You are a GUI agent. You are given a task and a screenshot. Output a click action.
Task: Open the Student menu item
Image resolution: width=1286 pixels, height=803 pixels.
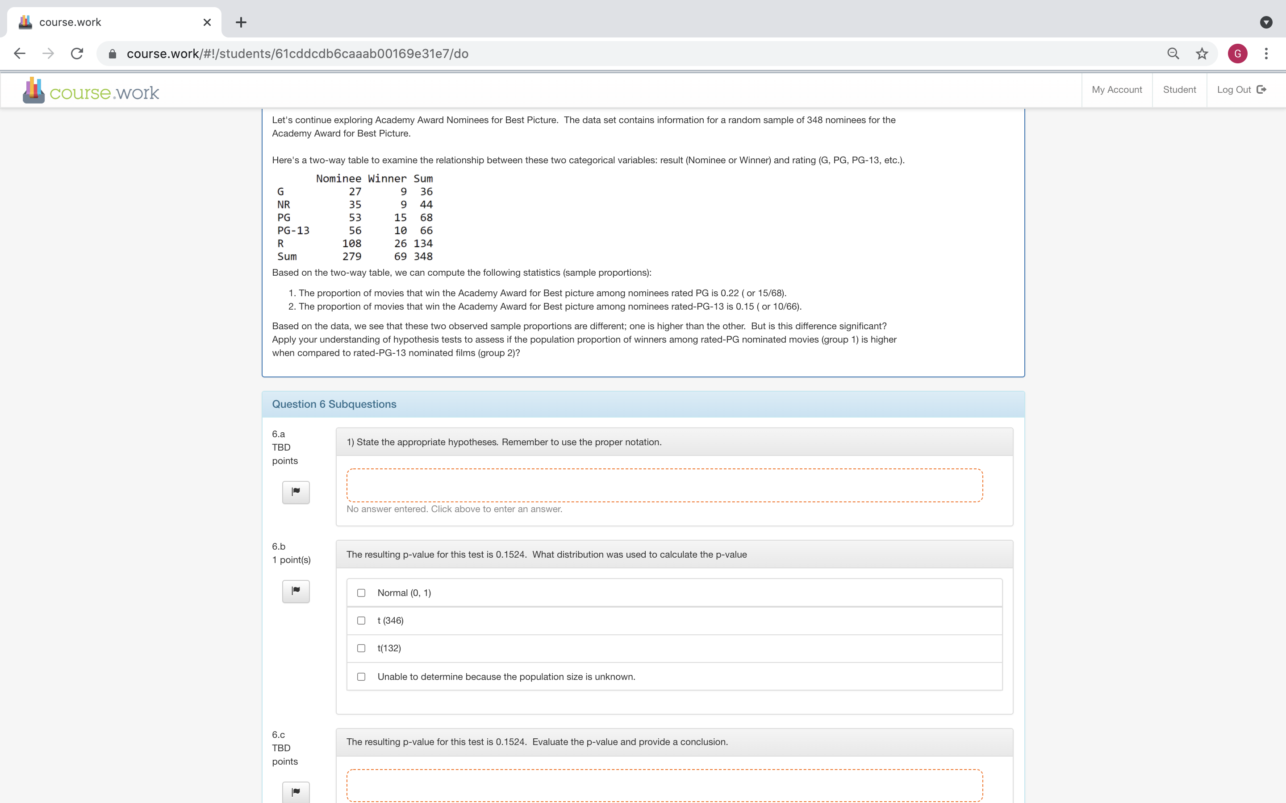1179,90
